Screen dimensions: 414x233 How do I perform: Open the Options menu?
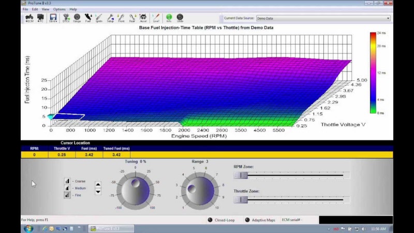[59, 9]
